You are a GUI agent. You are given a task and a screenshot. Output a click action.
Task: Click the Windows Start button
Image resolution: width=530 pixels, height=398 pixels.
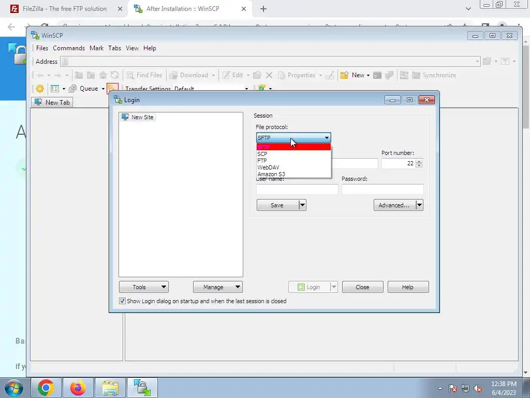click(x=13, y=388)
